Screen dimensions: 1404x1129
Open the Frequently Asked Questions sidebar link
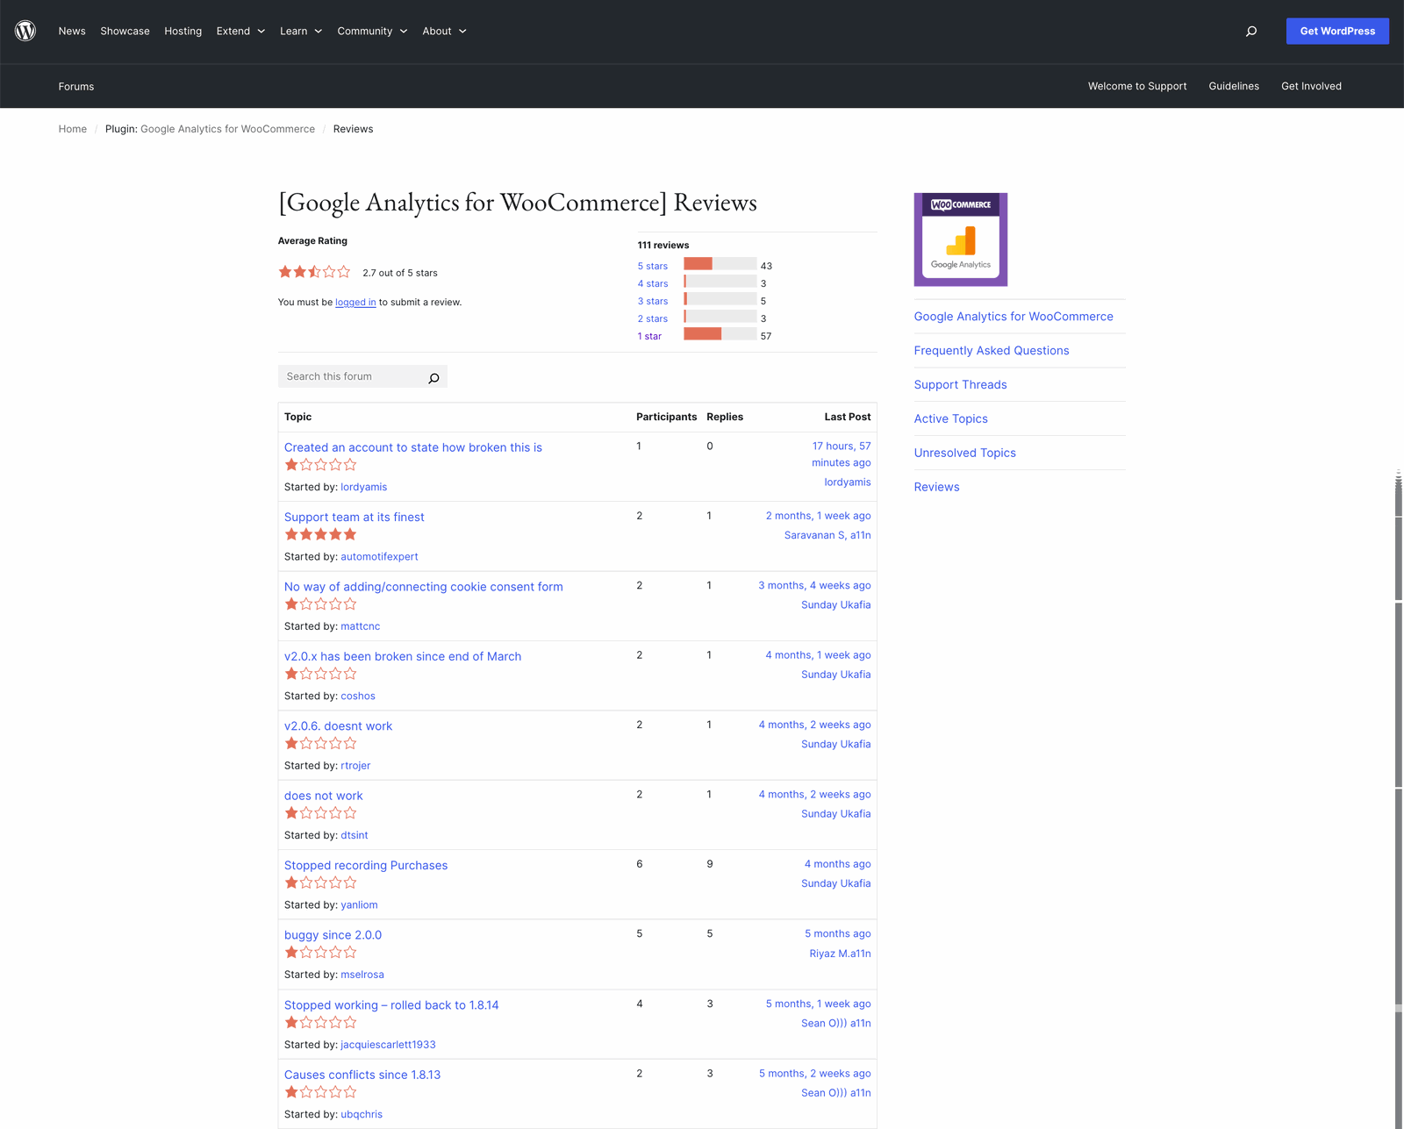[991, 350]
